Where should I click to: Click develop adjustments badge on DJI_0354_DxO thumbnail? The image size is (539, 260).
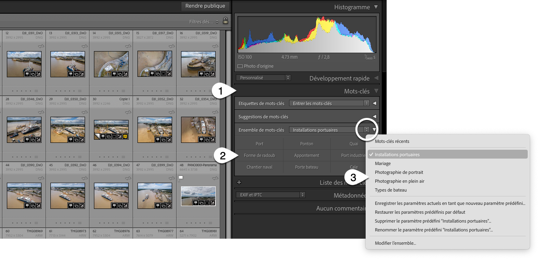tap(212, 140)
